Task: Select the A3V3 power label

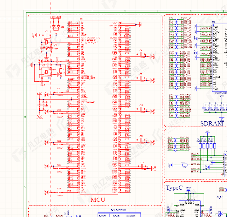Action: click(39, 93)
